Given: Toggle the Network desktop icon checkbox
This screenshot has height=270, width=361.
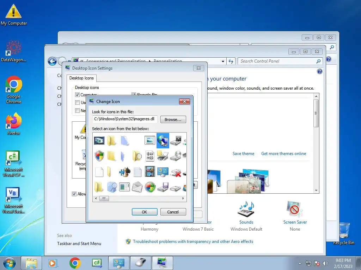Looking at the screenshot, I should [x=77, y=110].
